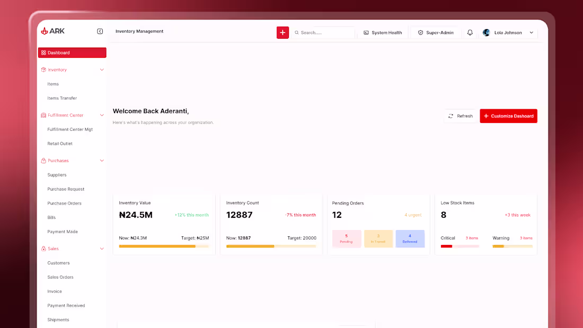The image size is (583, 328).
Task: Click the 4 urgent label
Action: pyautogui.click(x=413, y=215)
